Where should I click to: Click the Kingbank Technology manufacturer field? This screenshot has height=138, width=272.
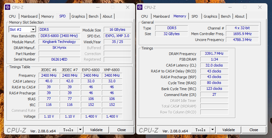tap(59, 42)
